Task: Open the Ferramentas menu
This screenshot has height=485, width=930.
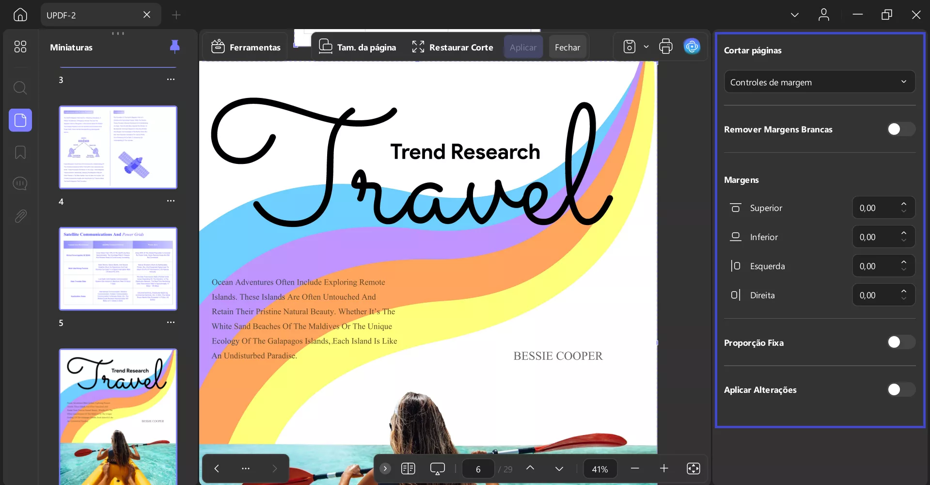Action: (x=246, y=47)
